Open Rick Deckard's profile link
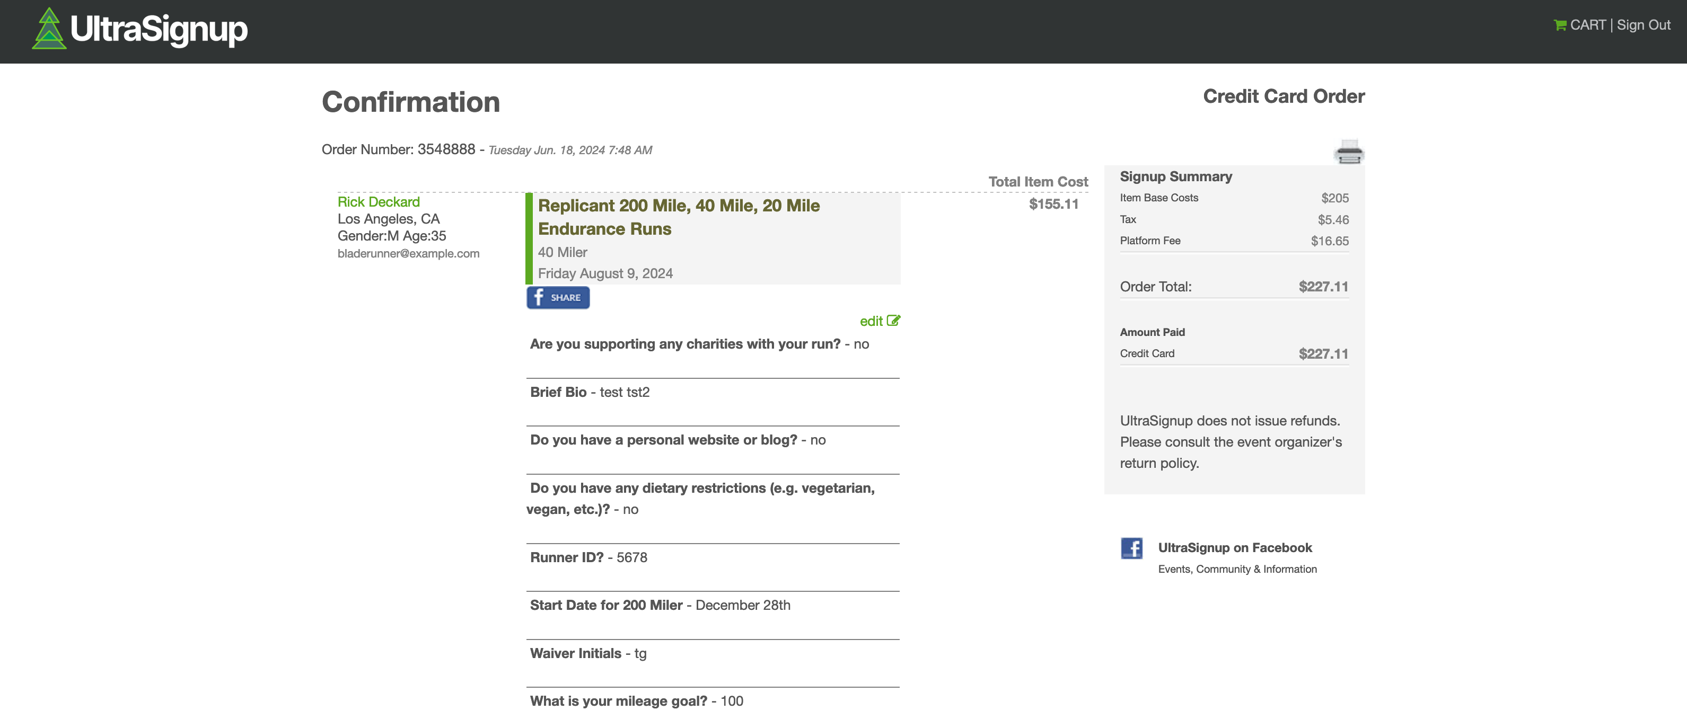This screenshot has height=728, width=1687. pos(379,202)
